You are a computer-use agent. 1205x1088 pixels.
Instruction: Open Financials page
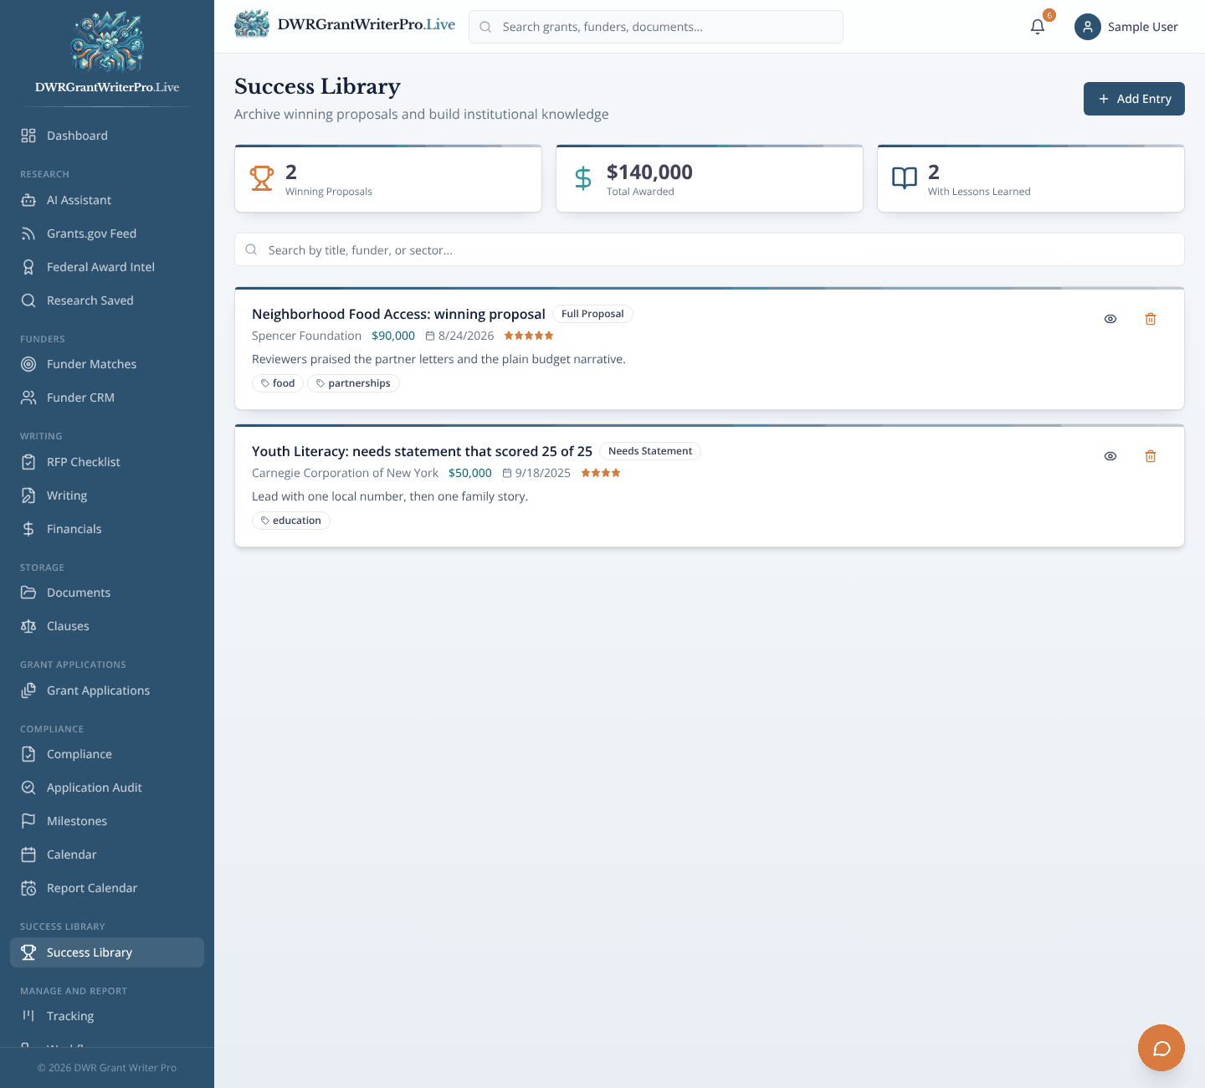107,529
